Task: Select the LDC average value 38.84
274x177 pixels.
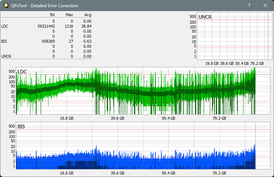Action: (x=86, y=26)
